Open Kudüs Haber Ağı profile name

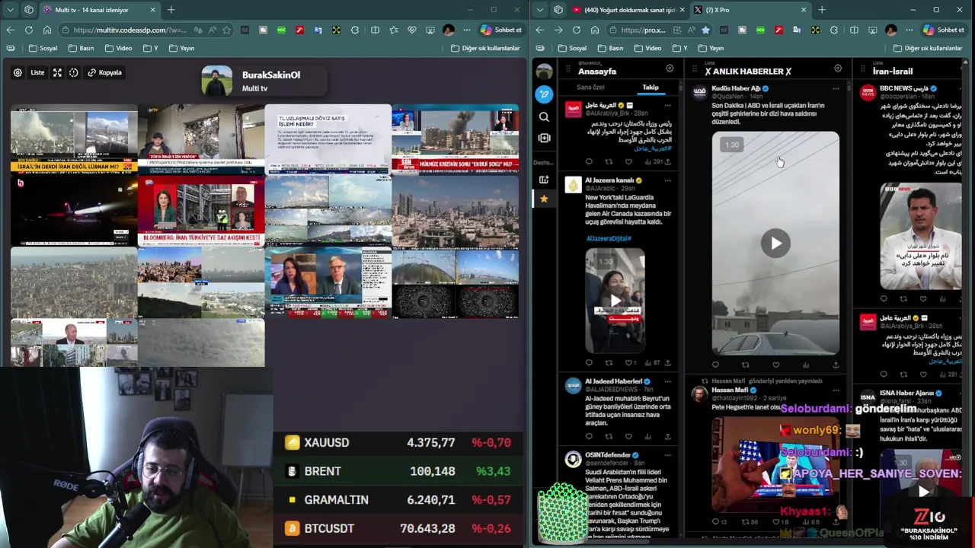pyautogui.click(x=736, y=88)
